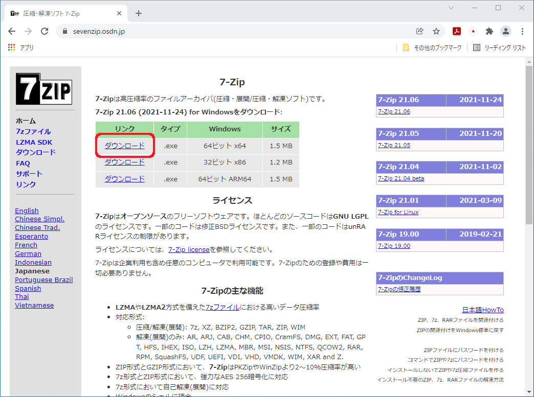534x397 pixels.
Task: Switch language to French
Action: pyautogui.click(x=26, y=245)
